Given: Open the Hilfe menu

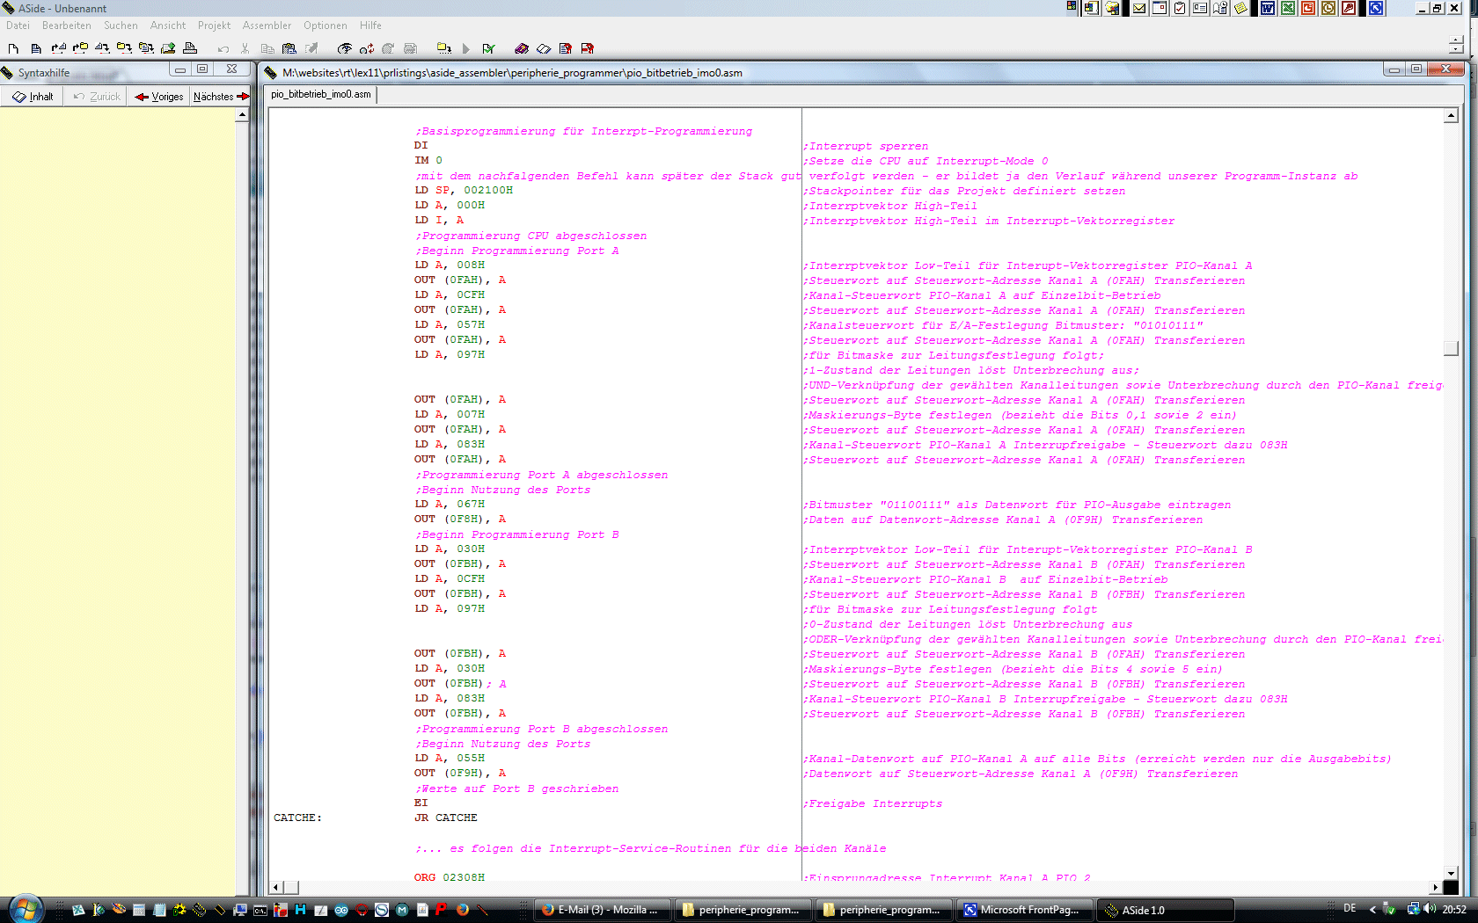Looking at the screenshot, I should 370,25.
